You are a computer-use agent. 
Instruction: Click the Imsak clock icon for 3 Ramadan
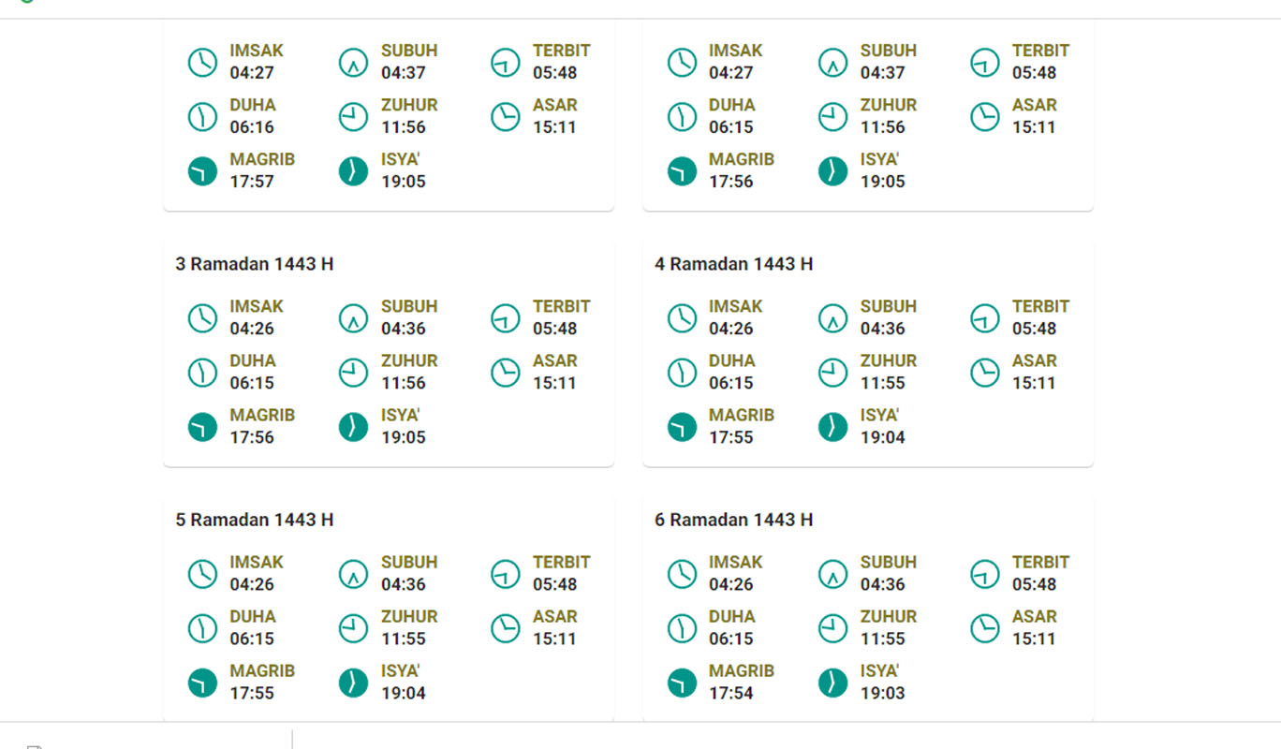tap(202, 318)
